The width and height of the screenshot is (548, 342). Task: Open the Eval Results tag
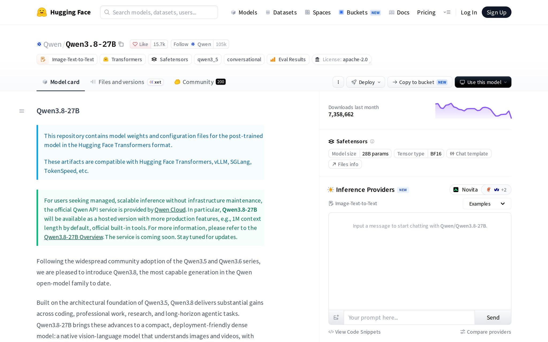[x=288, y=59]
